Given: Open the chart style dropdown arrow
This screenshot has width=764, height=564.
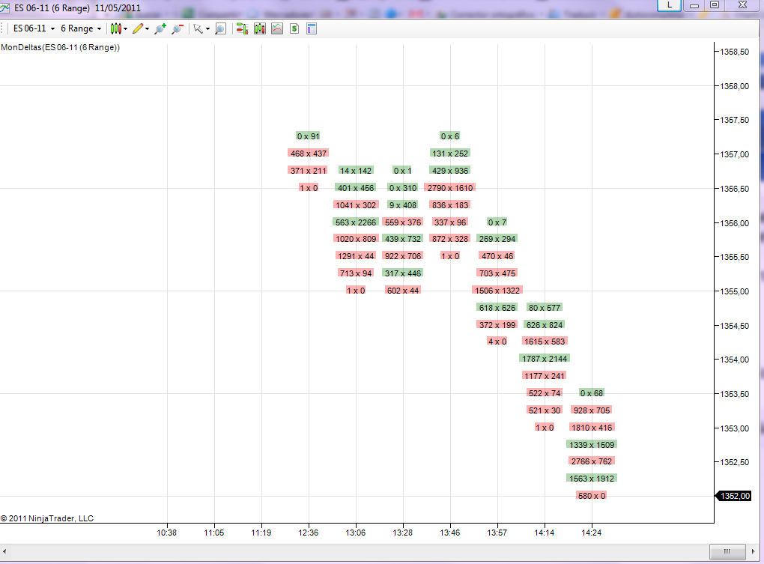Looking at the screenshot, I should 125,28.
